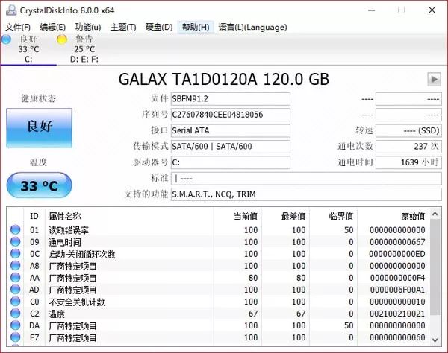Viewport: 448px width, 353px height.
Task: Switch to the D: E: F: drive with 警告 status
Action: 84,48
